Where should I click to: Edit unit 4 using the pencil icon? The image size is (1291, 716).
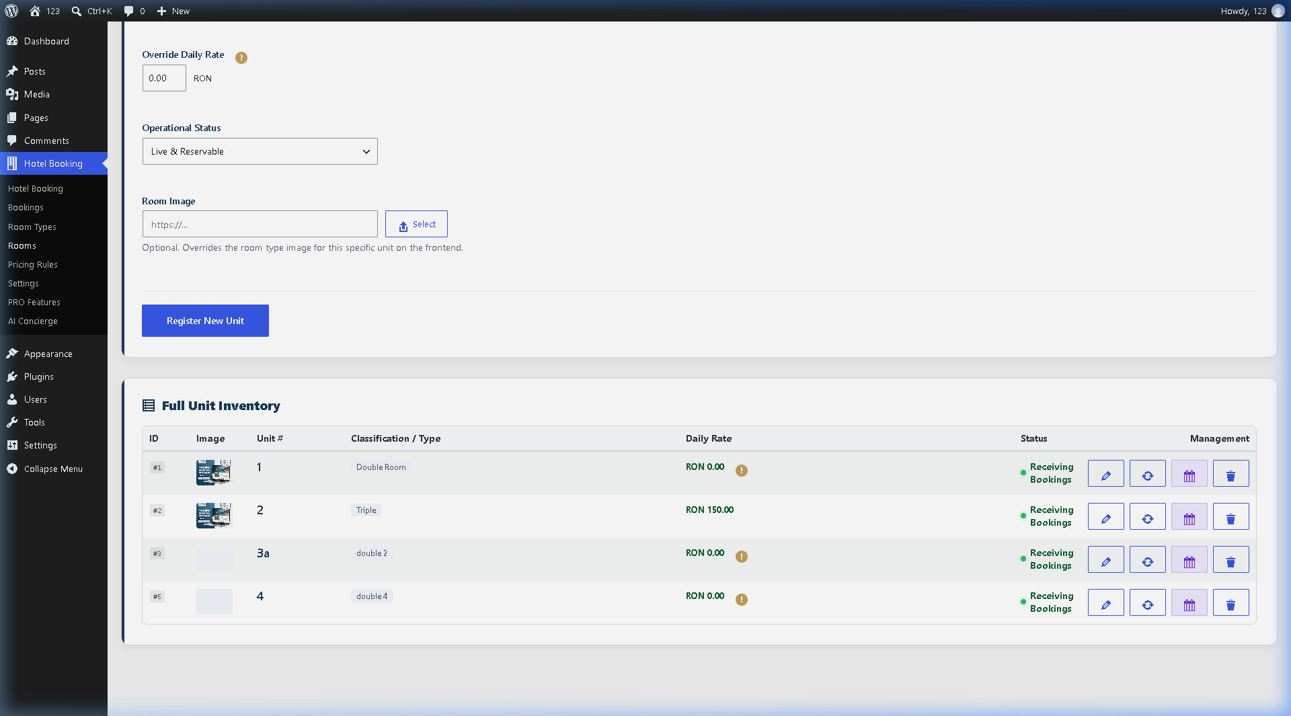tap(1105, 602)
